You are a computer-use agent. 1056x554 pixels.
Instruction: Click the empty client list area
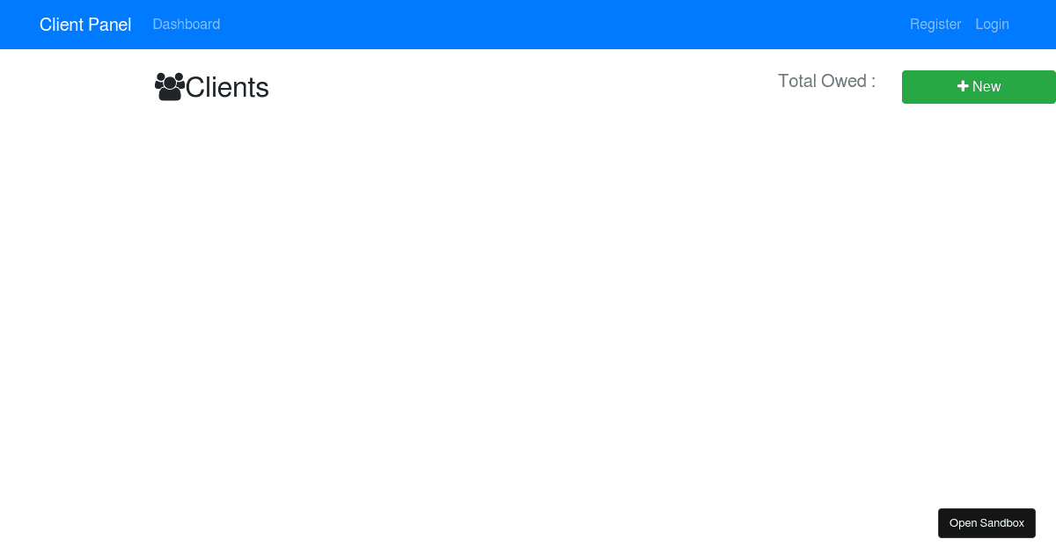pyautogui.click(x=528, y=308)
